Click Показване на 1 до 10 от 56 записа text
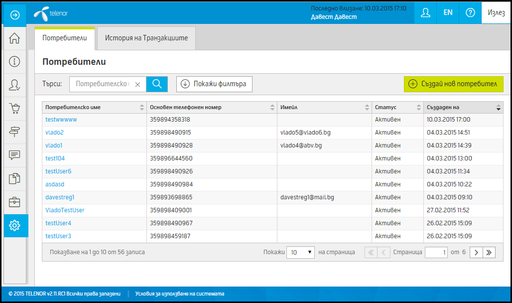512x303 pixels. point(97,252)
